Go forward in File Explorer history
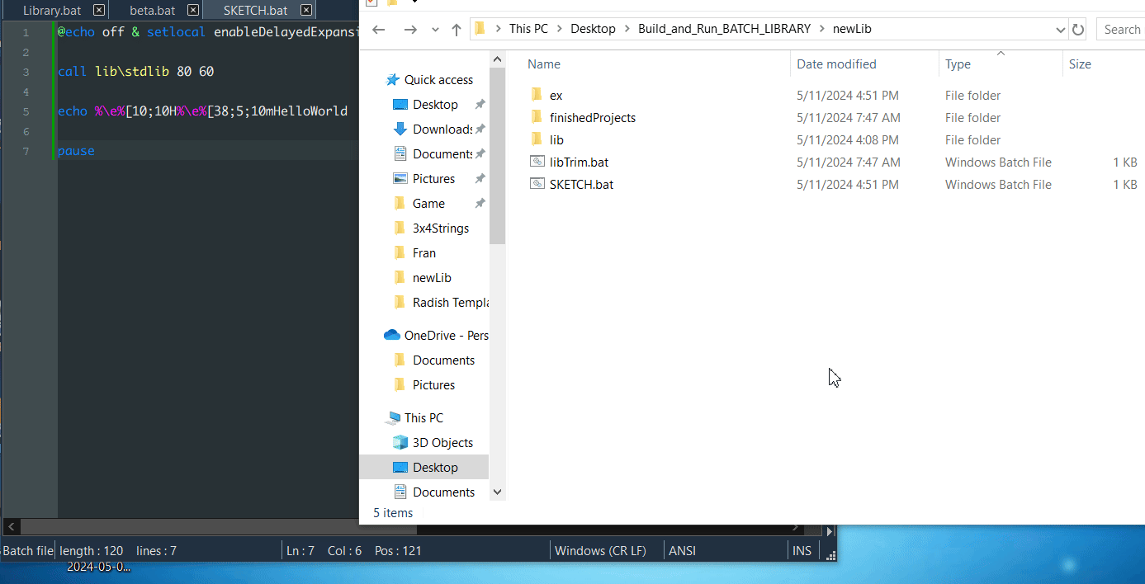 point(410,30)
